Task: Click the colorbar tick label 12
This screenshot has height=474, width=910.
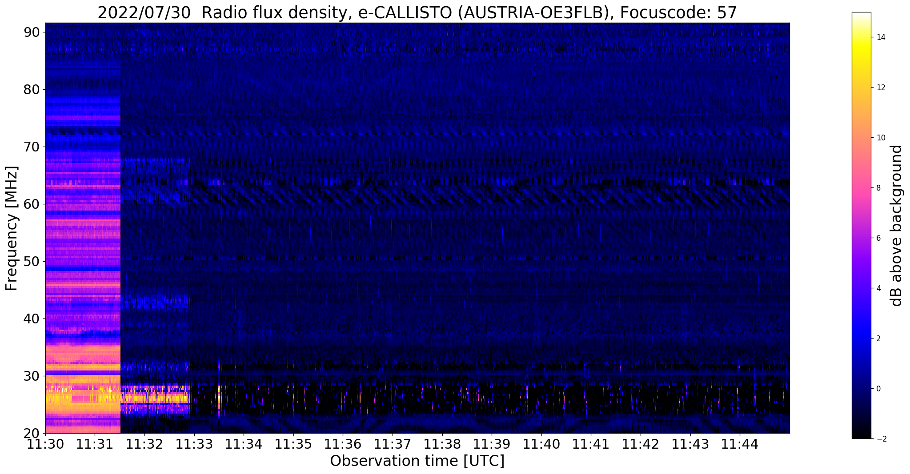Action: coord(880,88)
